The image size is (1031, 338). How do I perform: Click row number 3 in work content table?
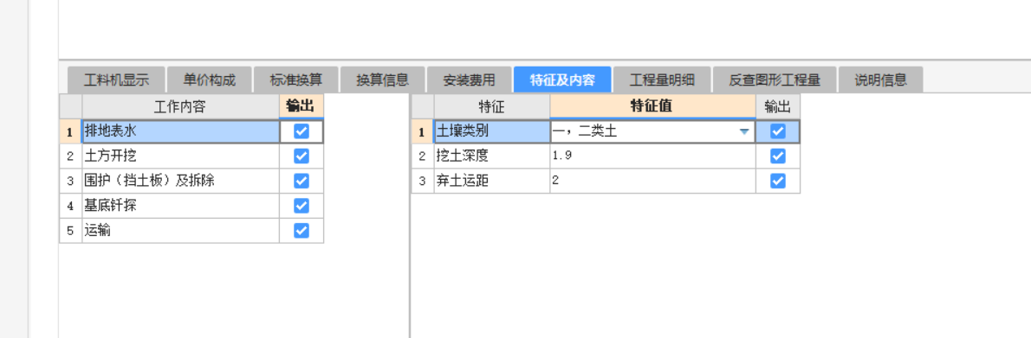70,182
